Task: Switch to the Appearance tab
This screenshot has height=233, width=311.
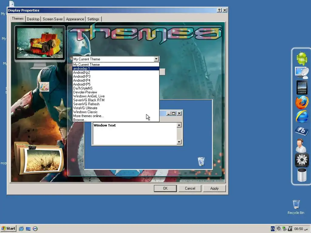Action: [75, 19]
